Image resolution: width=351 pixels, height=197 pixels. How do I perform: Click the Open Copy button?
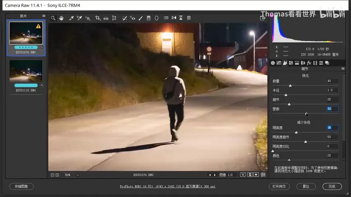pos(279,186)
